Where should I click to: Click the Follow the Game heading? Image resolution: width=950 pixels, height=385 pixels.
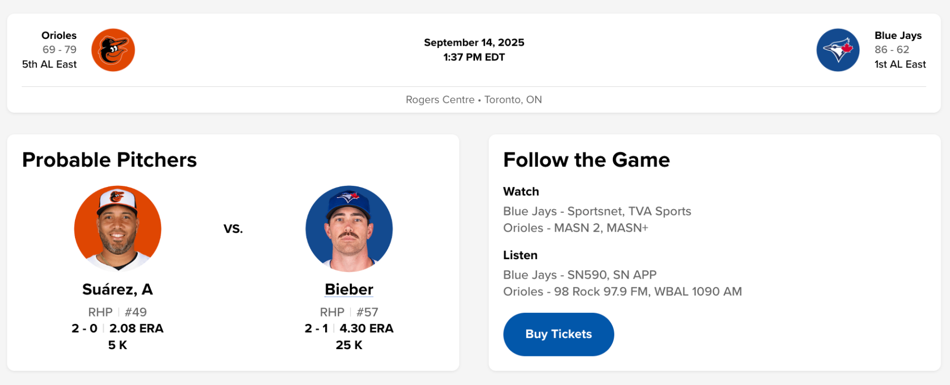586,160
